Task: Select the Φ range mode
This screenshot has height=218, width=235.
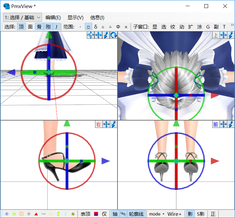Action: (118, 27)
